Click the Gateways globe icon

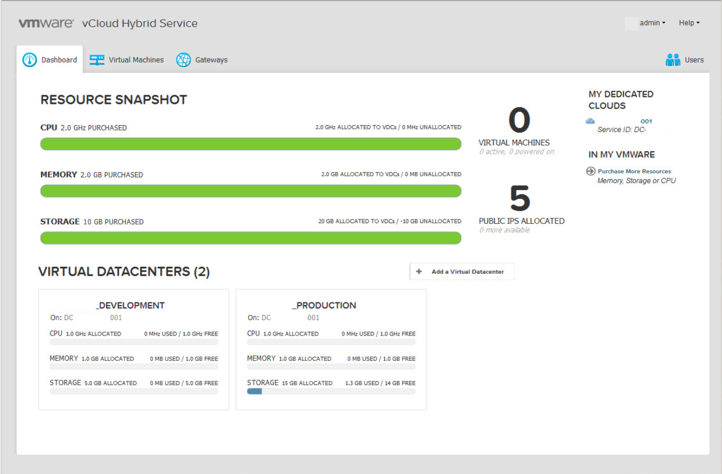183,60
